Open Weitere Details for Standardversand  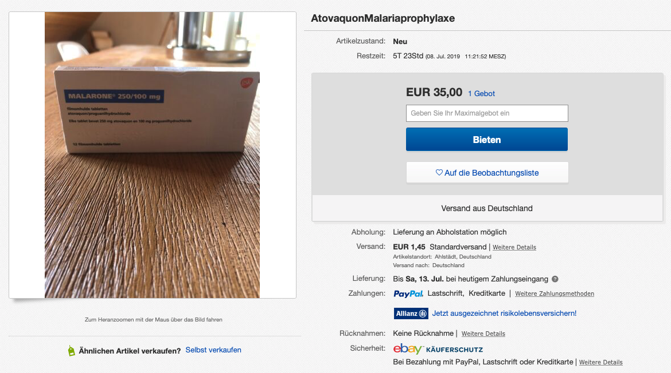(514, 247)
